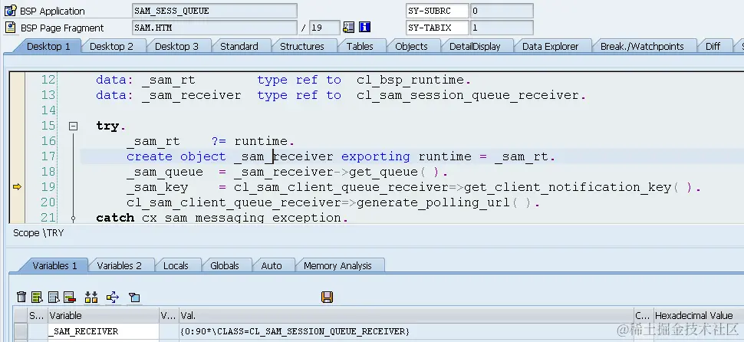Click the gray list icon beside the green list icon
The height and width of the screenshot is (342, 744).
pyautogui.click(x=54, y=298)
